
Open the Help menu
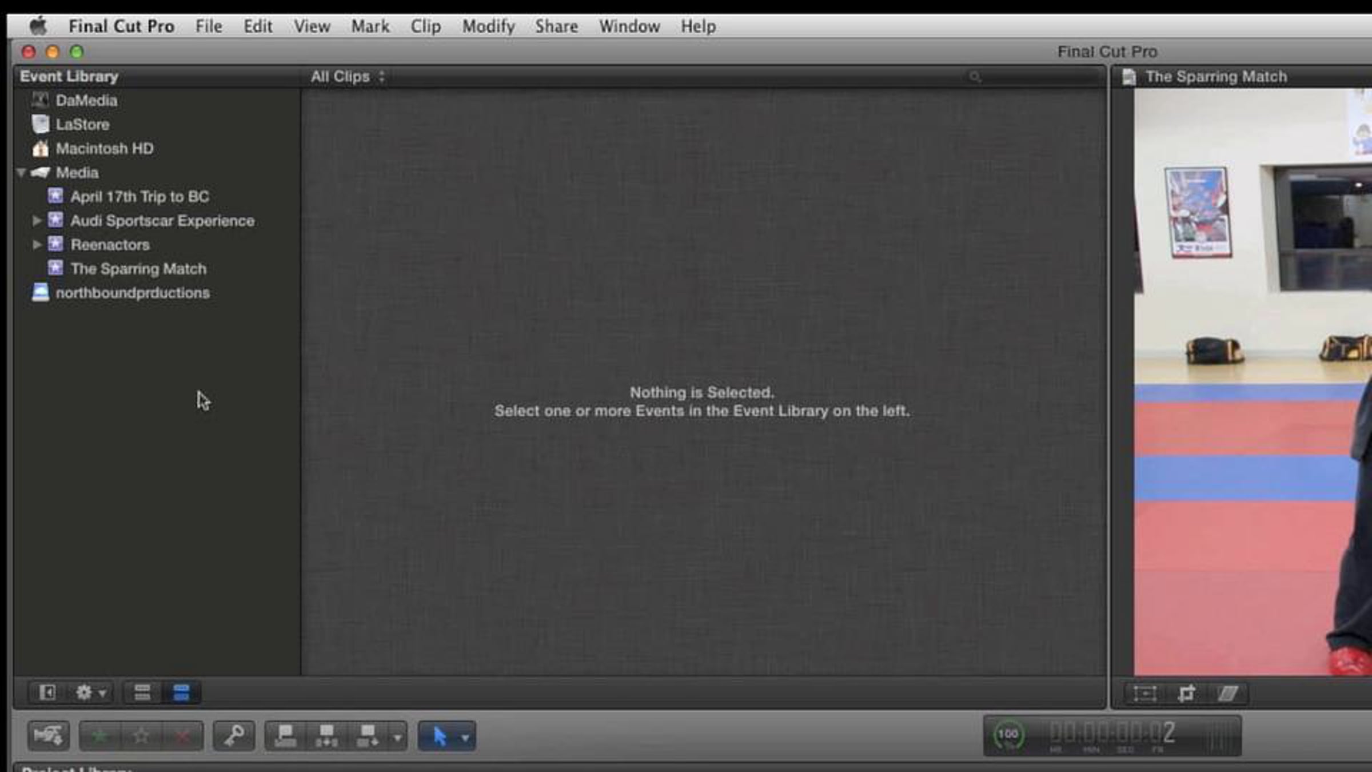(x=699, y=26)
